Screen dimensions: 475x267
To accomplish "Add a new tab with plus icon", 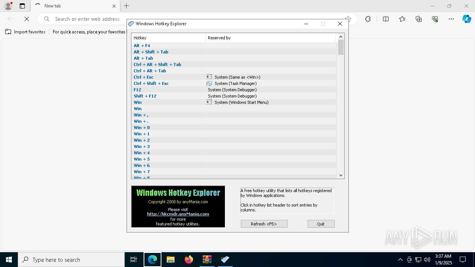I will click(127, 6).
